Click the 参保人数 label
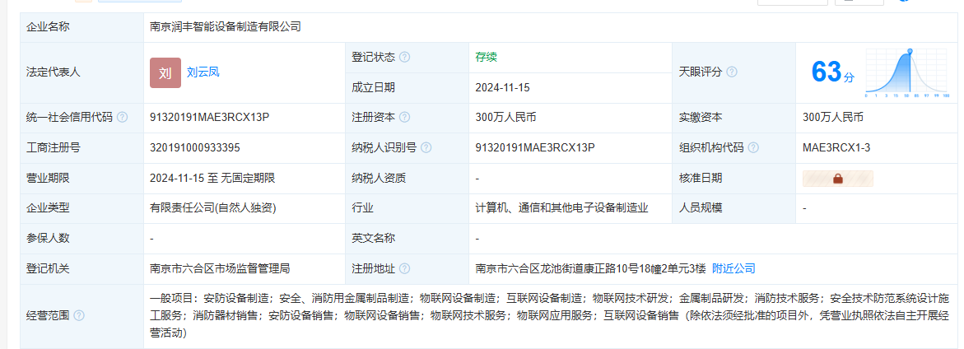The height and width of the screenshot is (349, 964). 48,239
